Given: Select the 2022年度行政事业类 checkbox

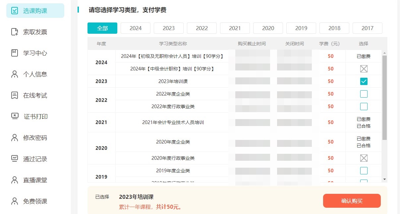Looking at the screenshot, I should pyautogui.click(x=364, y=107).
